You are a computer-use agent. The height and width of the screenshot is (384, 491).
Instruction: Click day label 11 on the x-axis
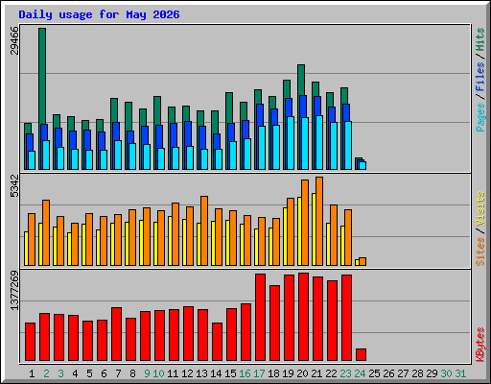click(173, 373)
